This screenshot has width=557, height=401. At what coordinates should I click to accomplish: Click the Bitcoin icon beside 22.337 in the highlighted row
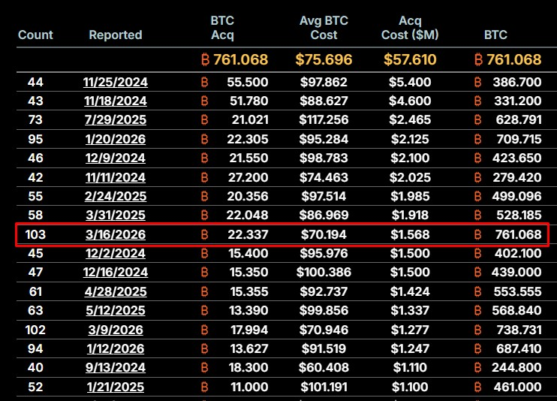point(206,235)
